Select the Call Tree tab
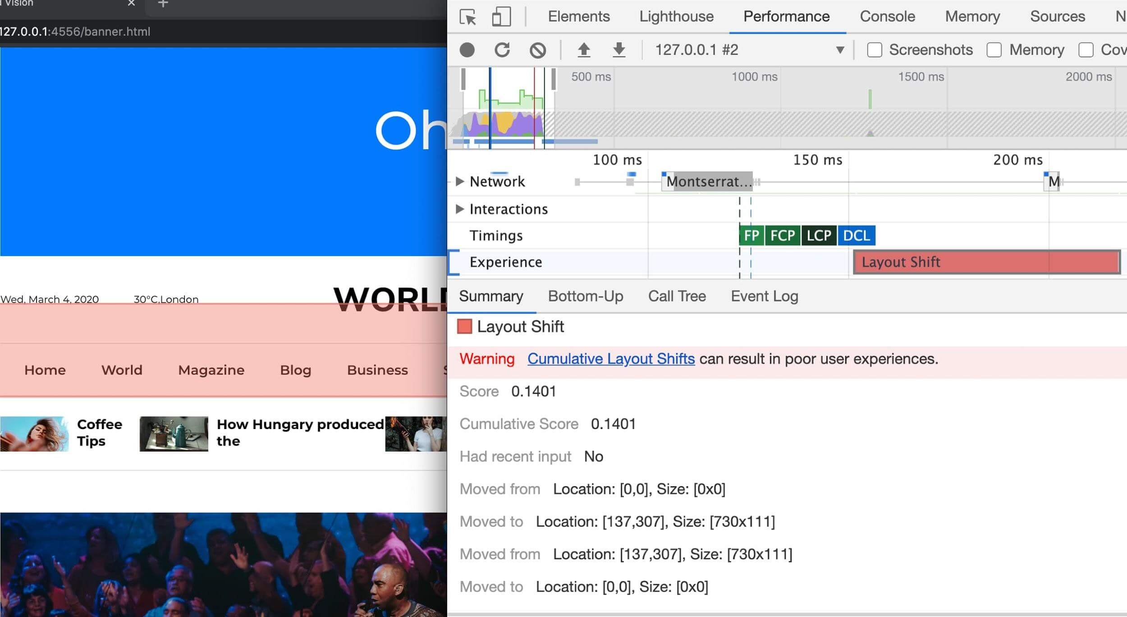Viewport: 1127px width, 617px height. tap(676, 295)
